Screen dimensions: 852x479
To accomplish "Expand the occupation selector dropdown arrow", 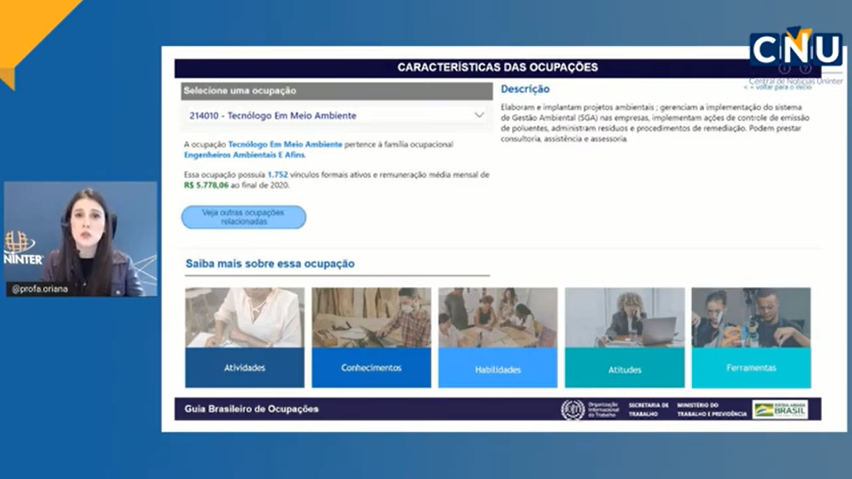I will point(479,115).
